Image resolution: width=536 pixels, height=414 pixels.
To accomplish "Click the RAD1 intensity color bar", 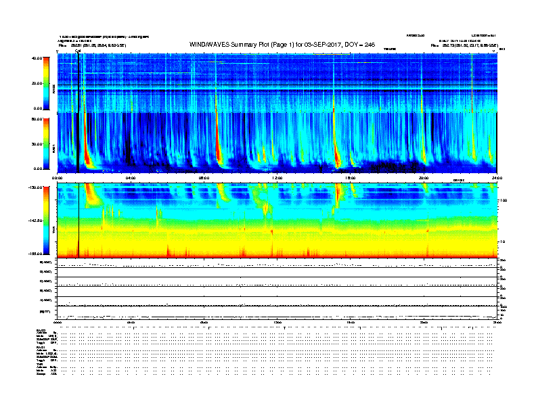I will (46, 143).
